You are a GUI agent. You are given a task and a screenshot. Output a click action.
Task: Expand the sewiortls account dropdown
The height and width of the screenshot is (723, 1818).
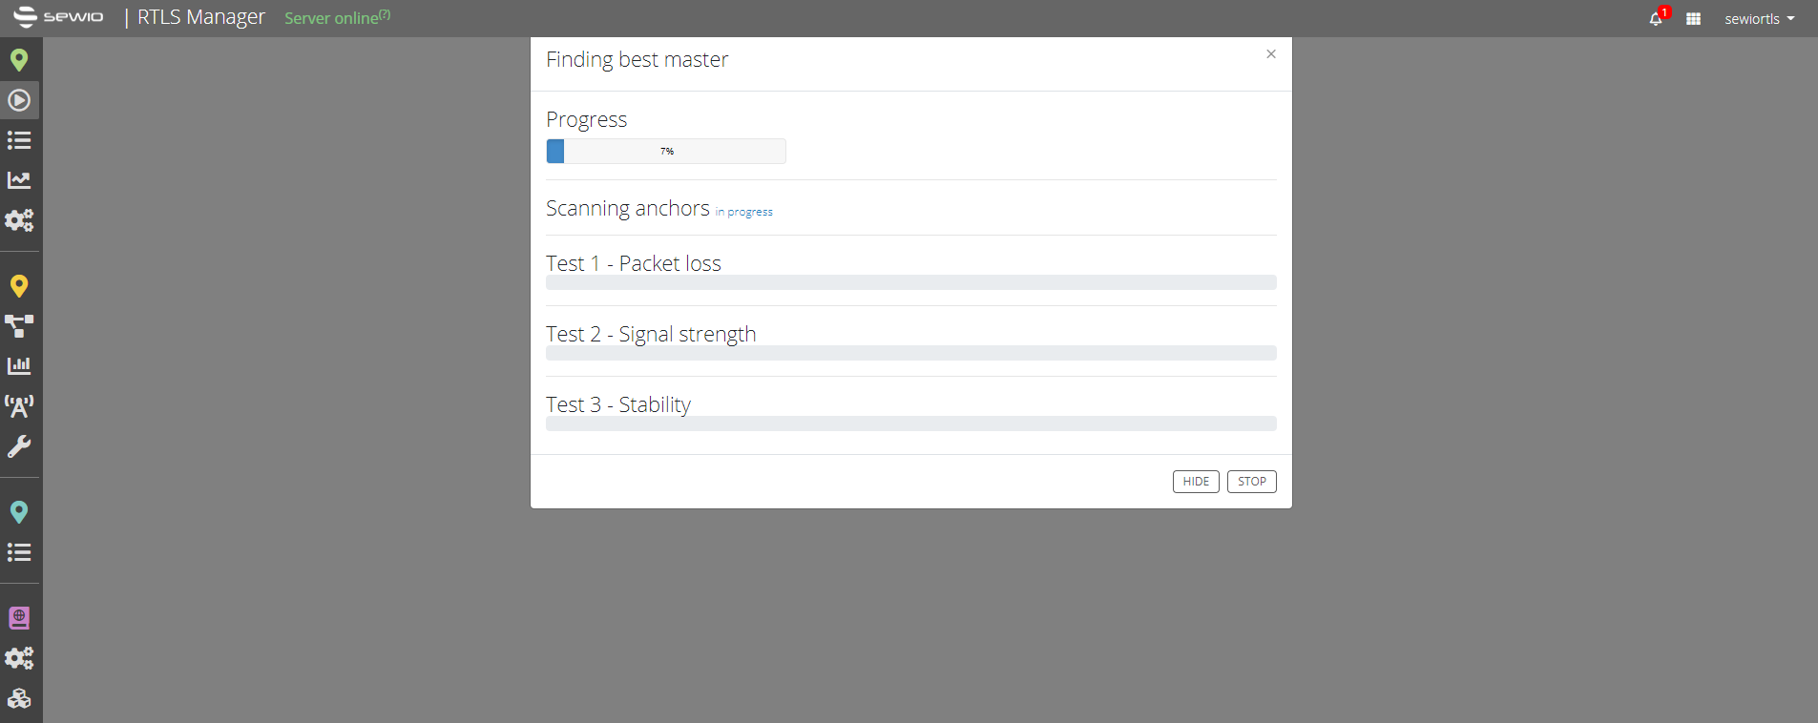point(1759,18)
